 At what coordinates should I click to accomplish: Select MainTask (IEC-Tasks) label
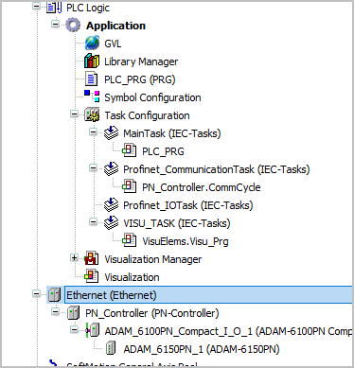(172, 133)
